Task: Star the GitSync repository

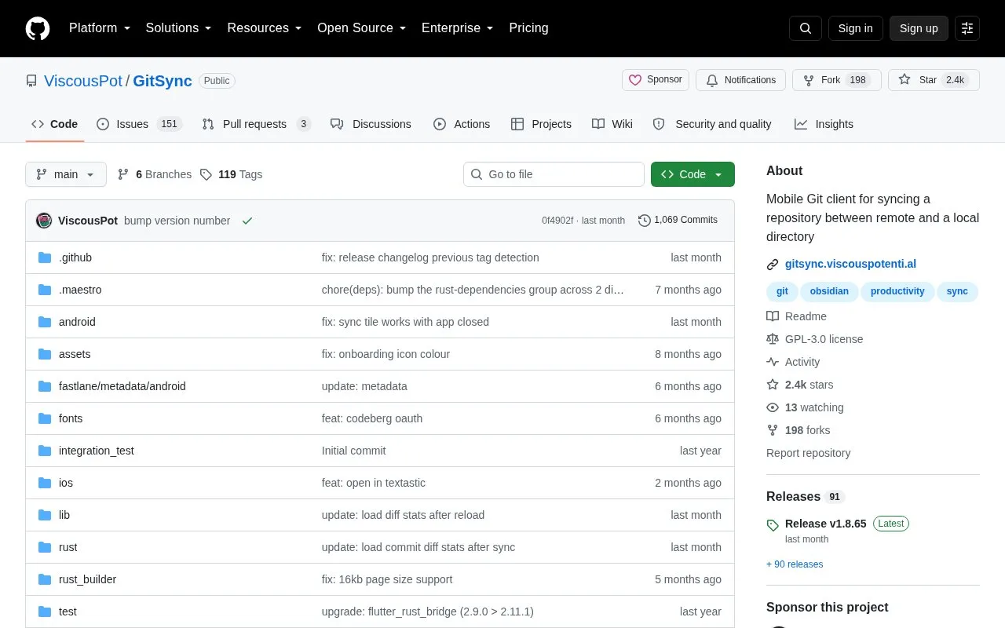Action: tap(934, 80)
